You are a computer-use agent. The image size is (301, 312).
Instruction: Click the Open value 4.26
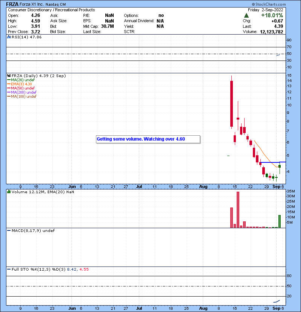(x=35, y=15)
